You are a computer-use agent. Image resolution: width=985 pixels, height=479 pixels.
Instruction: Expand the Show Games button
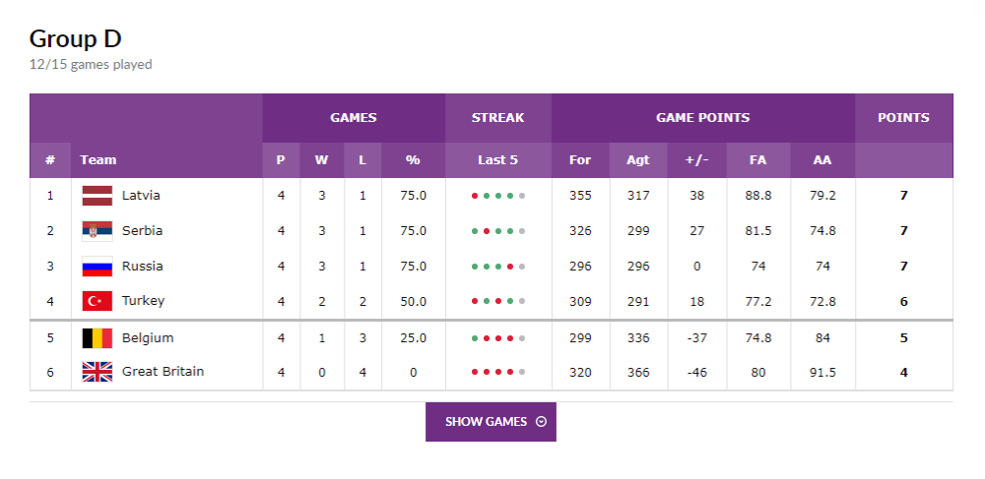491,422
